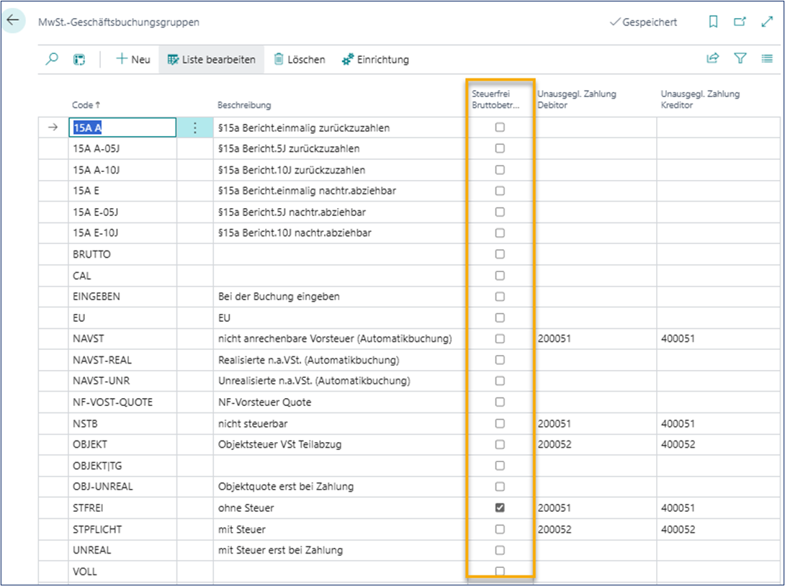Open the Einrichtung action
Screen dimensions: 785x586
tap(375, 60)
